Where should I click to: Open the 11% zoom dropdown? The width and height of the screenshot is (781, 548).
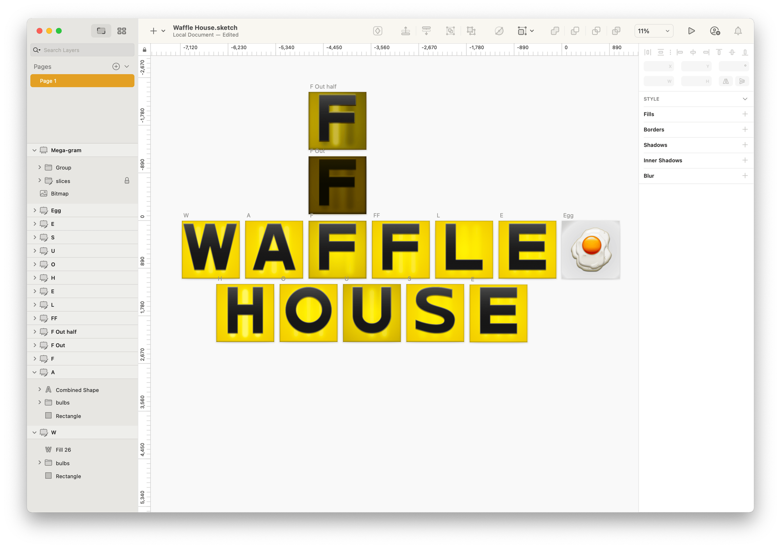click(x=654, y=31)
